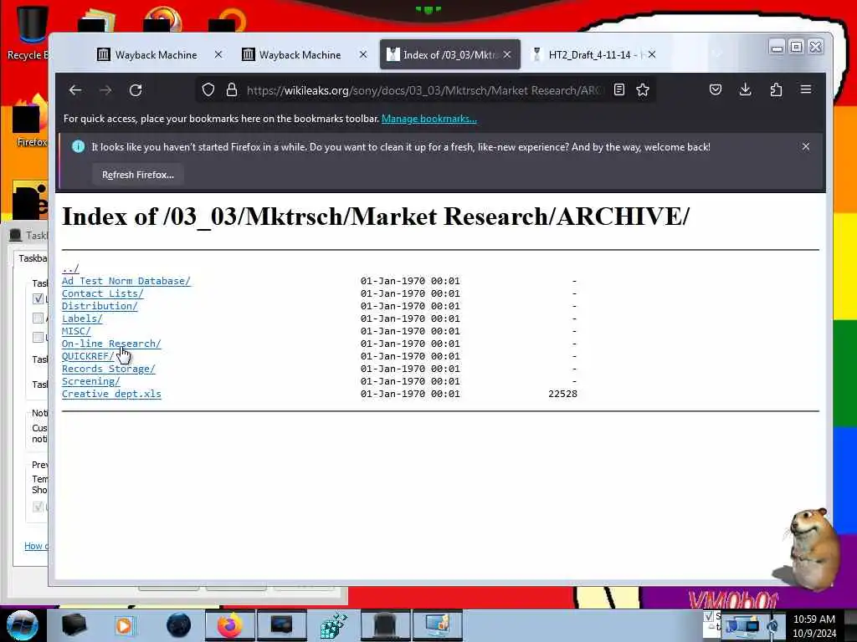Close the Index of /03_03 tab
This screenshot has width=857, height=642.
click(x=507, y=54)
